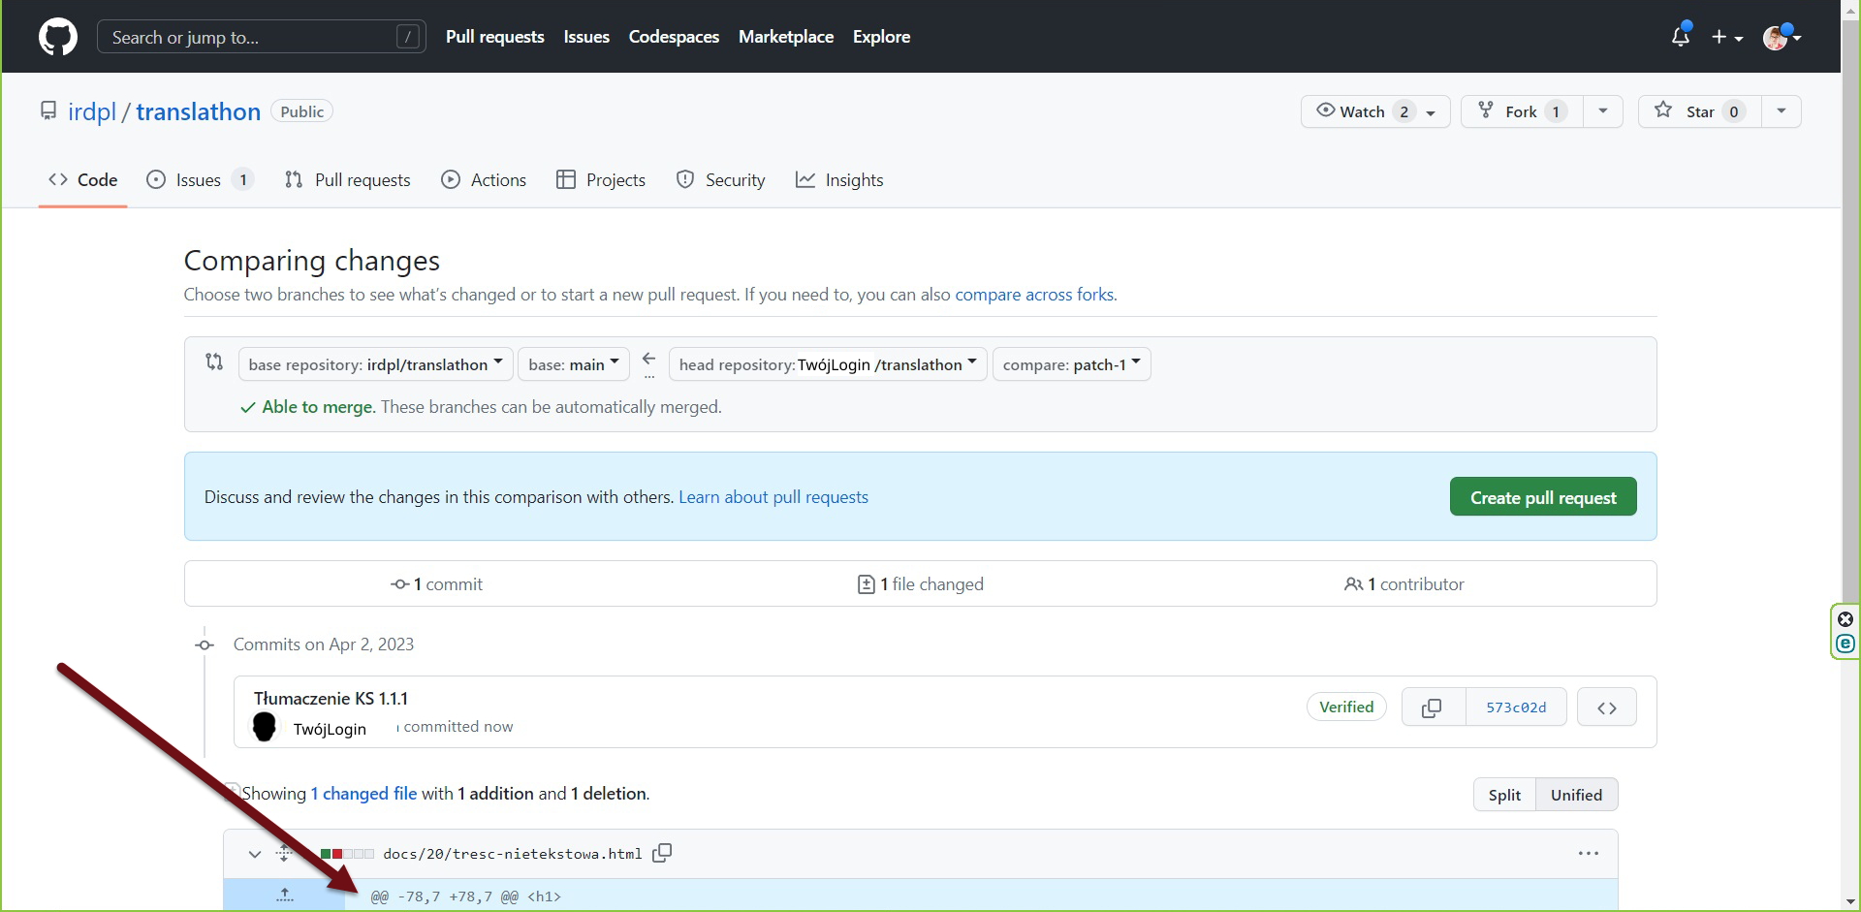The width and height of the screenshot is (1861, 912).
Task: Click the swap branches compare icon
Action: [x=214, y=362]
